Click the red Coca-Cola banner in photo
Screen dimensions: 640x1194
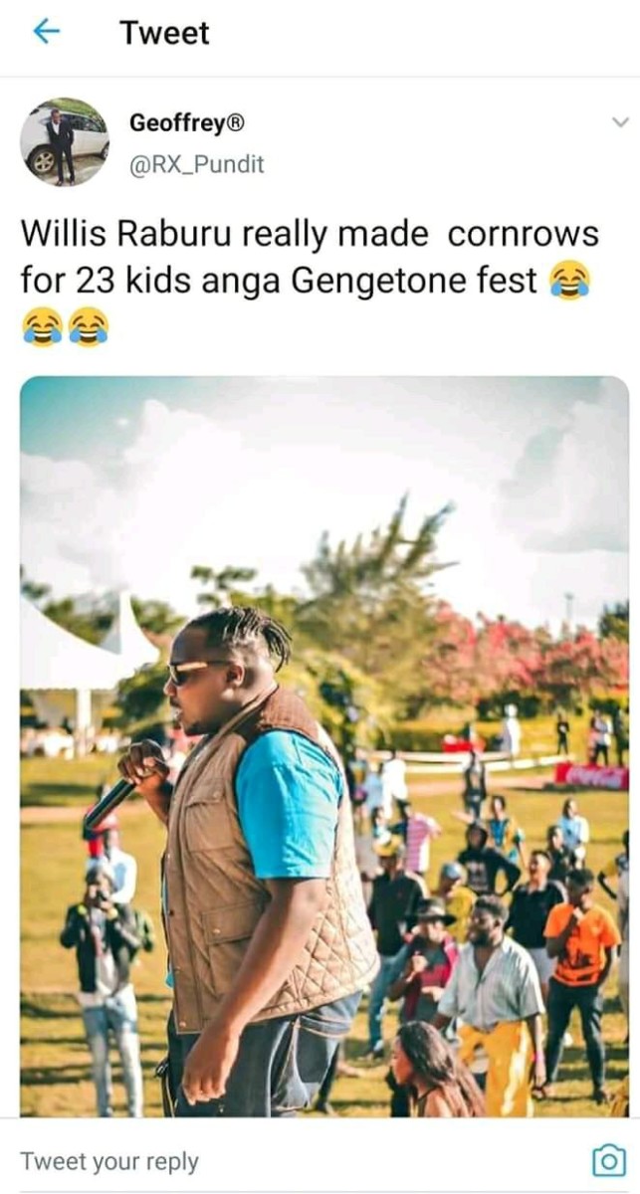click(x=590, y=774)
